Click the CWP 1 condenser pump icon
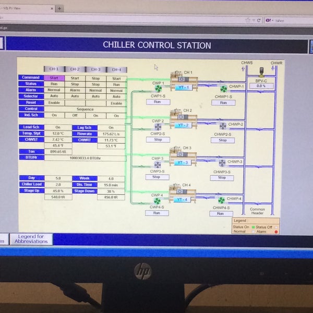 coord(158,88)
